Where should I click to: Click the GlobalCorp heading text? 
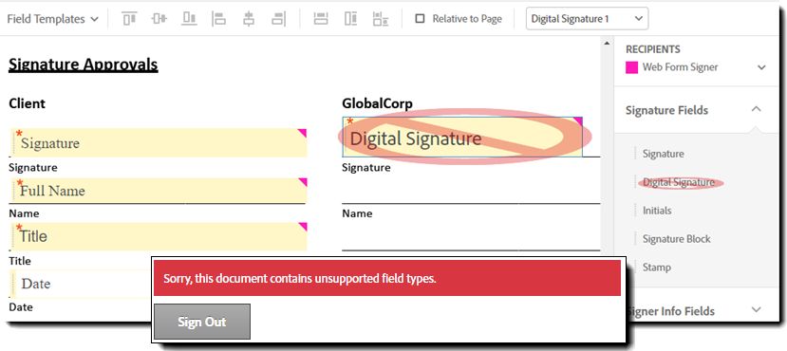point(378,103)
